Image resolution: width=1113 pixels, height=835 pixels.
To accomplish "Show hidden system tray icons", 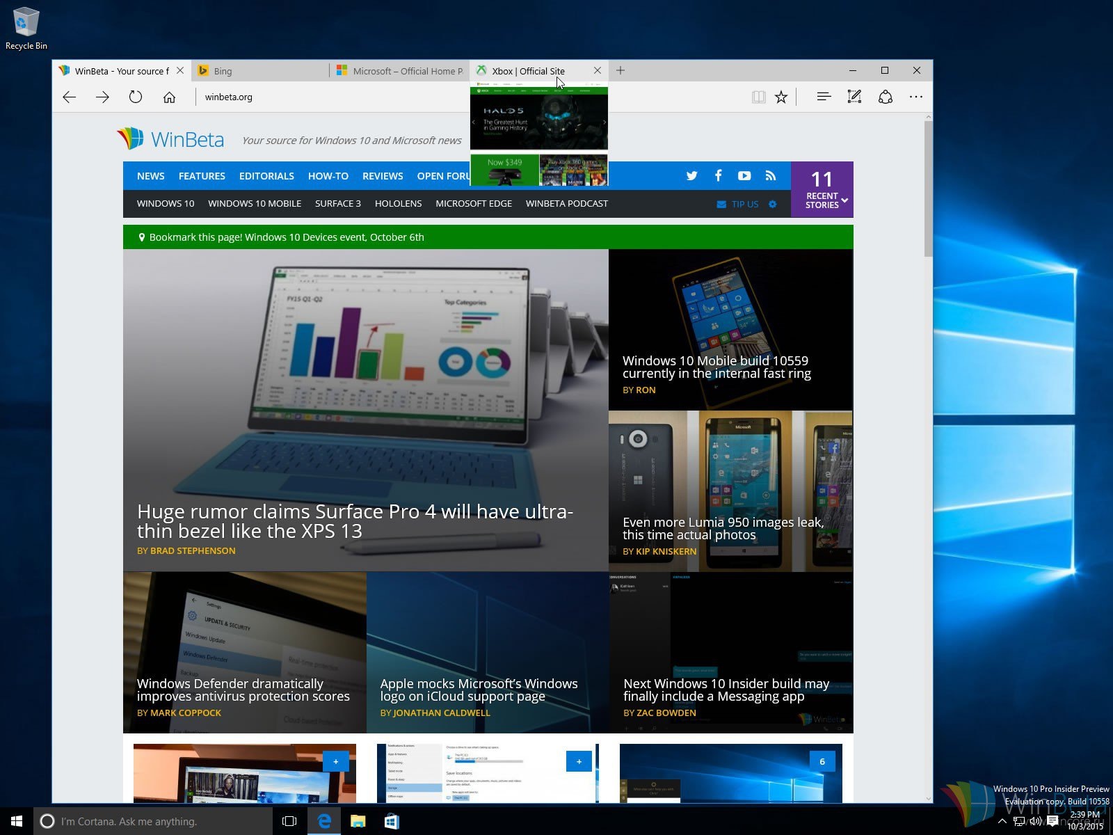I will click(1002, 821).
